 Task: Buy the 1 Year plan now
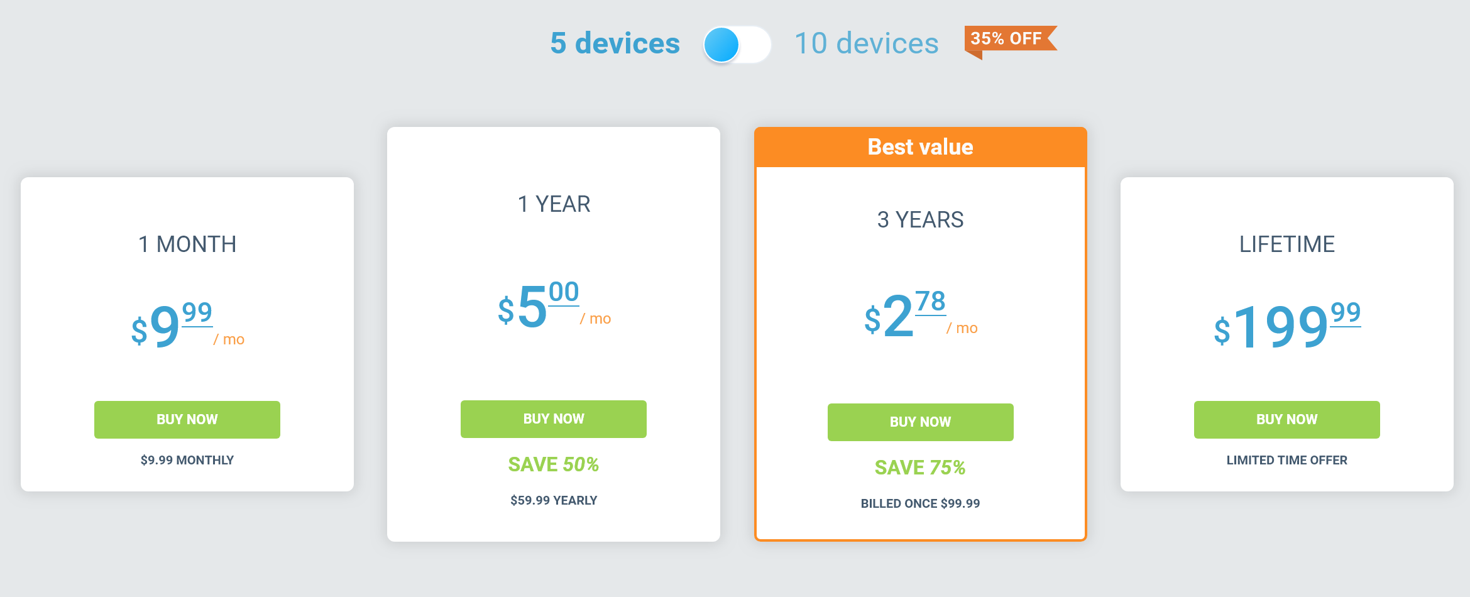point(554,419)
